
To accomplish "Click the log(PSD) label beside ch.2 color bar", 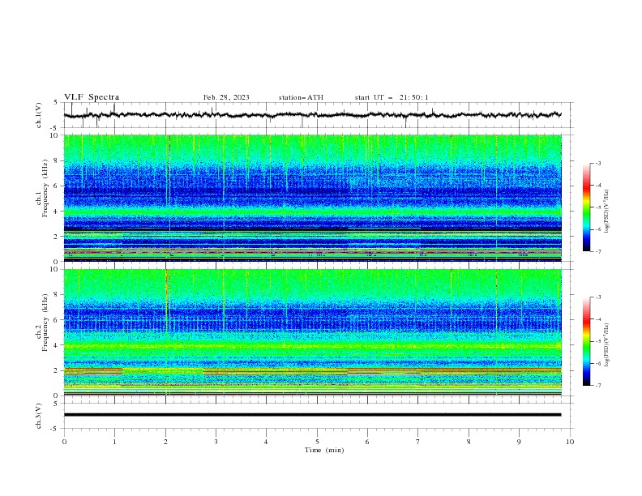I will pyautogui.click(x=606, y=345).
